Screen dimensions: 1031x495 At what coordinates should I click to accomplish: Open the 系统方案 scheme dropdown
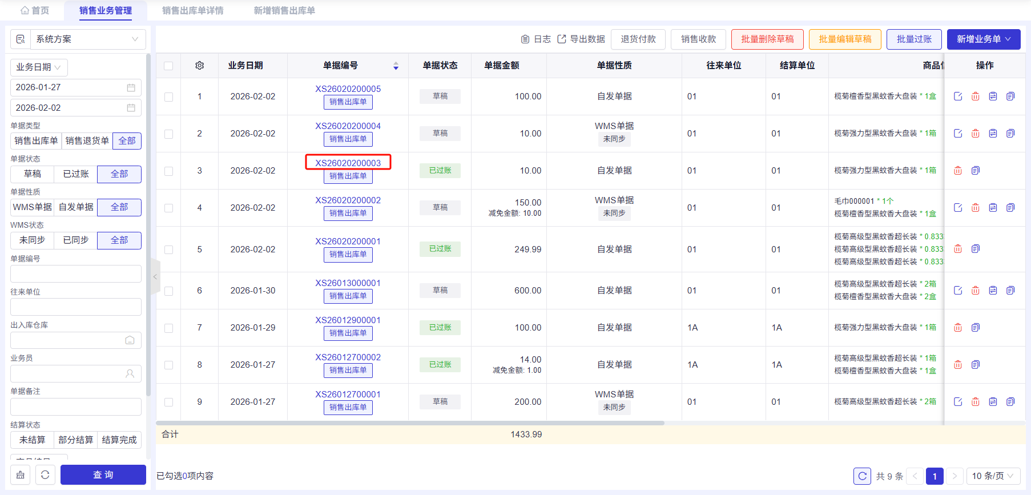(88, 39)
